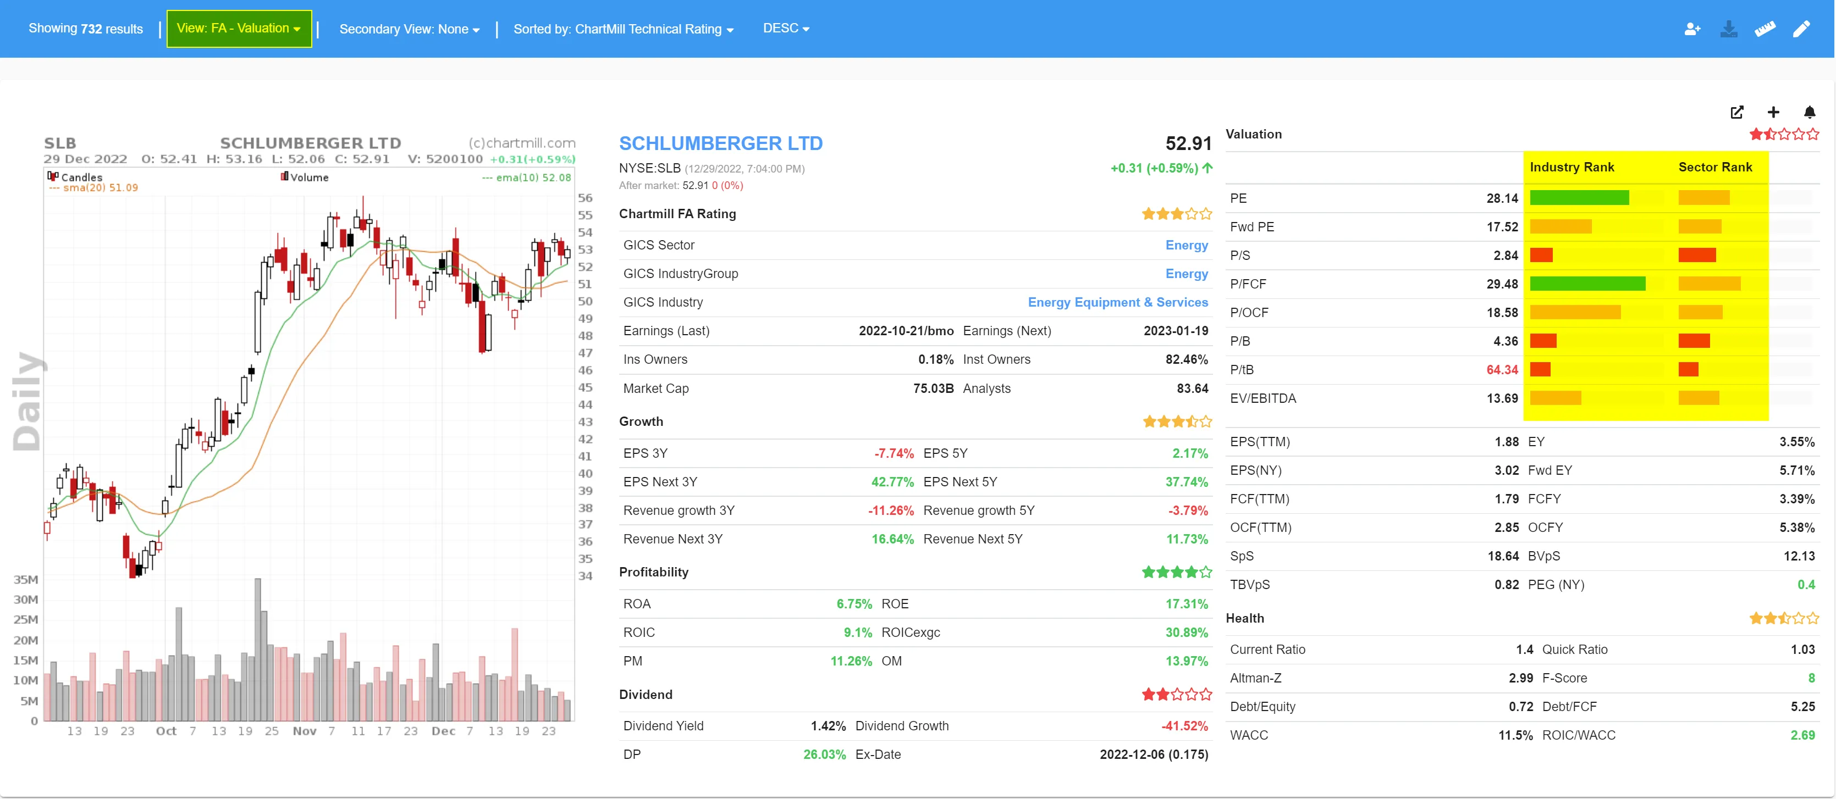Click the Profitability star rating
The image size is (1836, 799).
click(x=1176, y=572)
